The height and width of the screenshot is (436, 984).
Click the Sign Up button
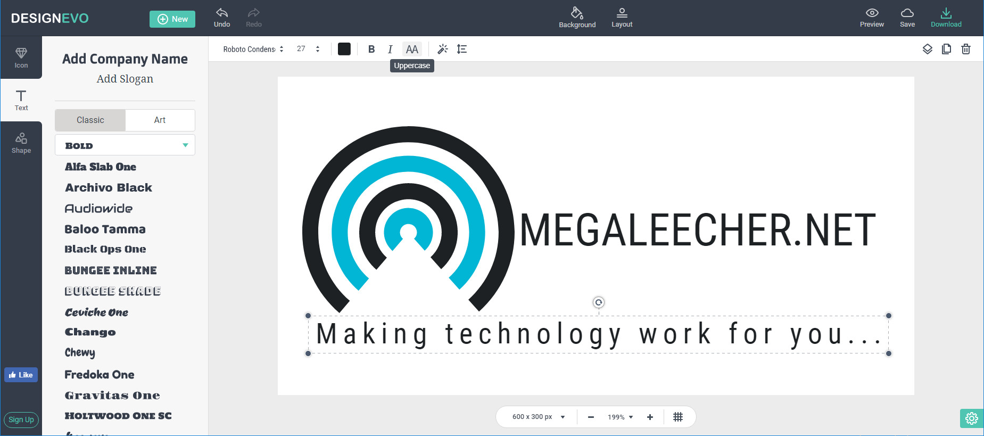click(21, 419)
